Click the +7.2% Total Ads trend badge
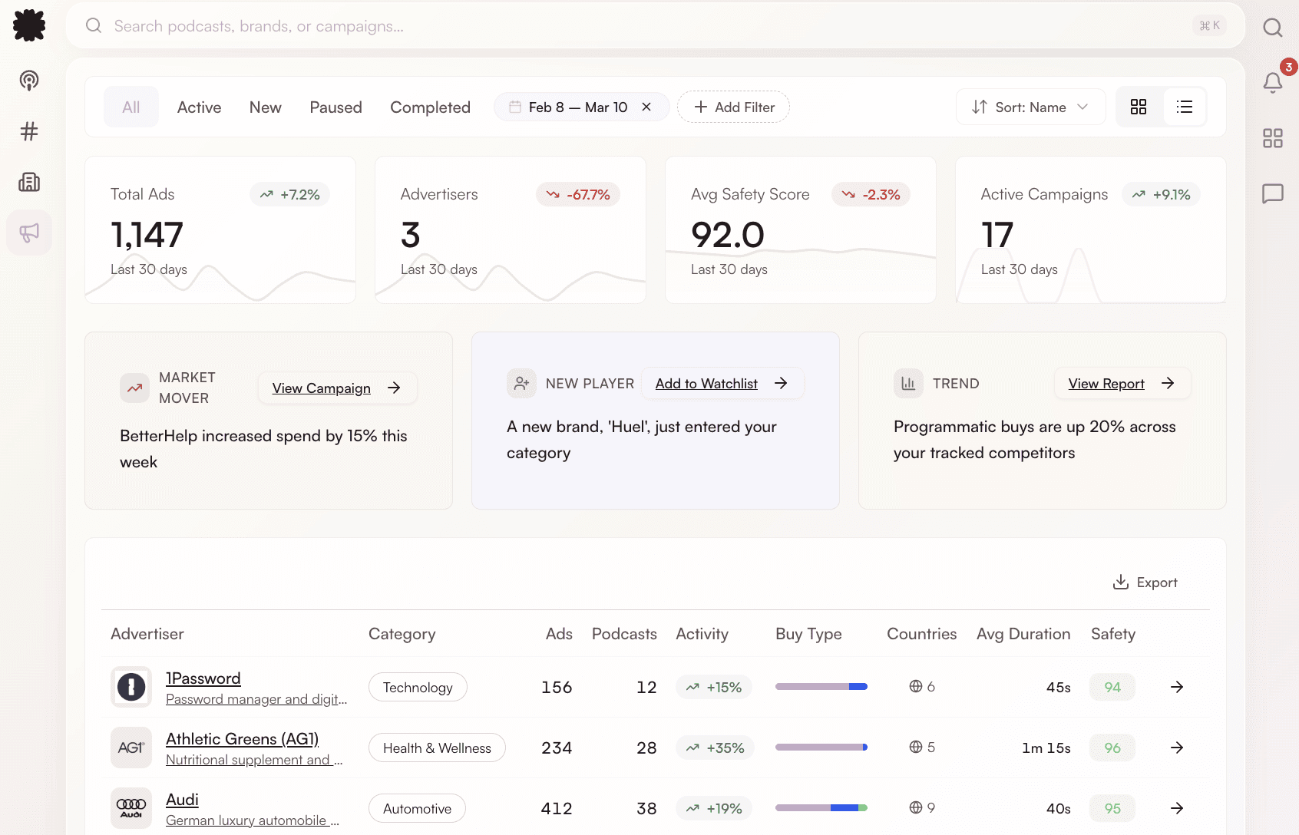This screenshot has width=1299, height=835. pyautogui.click(x=290, y=194)
